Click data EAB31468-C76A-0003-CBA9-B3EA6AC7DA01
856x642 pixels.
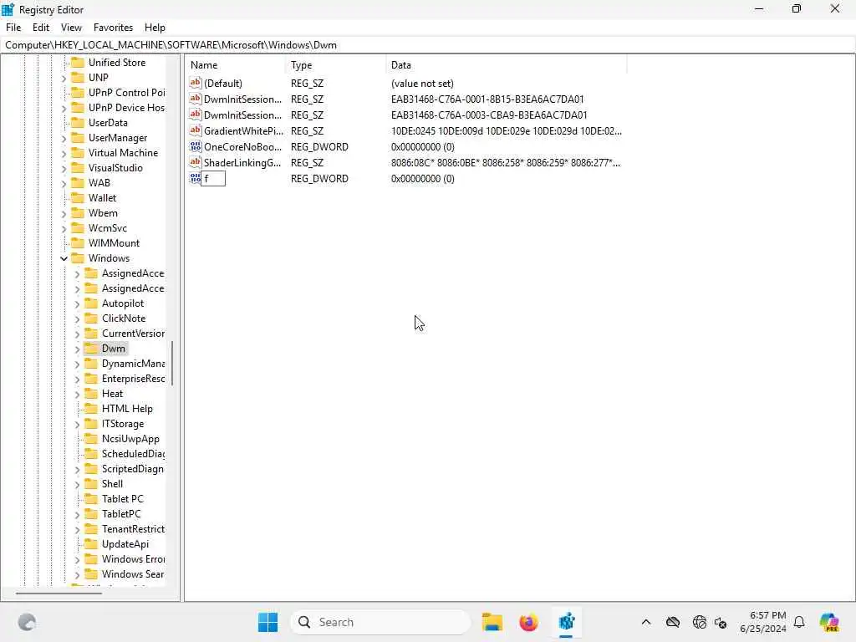tap(488, 115)
